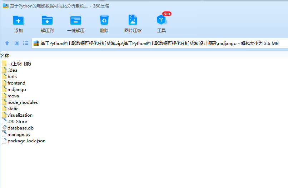Click the manage.py file icon
288x188 pixels.
pos(4,134)
